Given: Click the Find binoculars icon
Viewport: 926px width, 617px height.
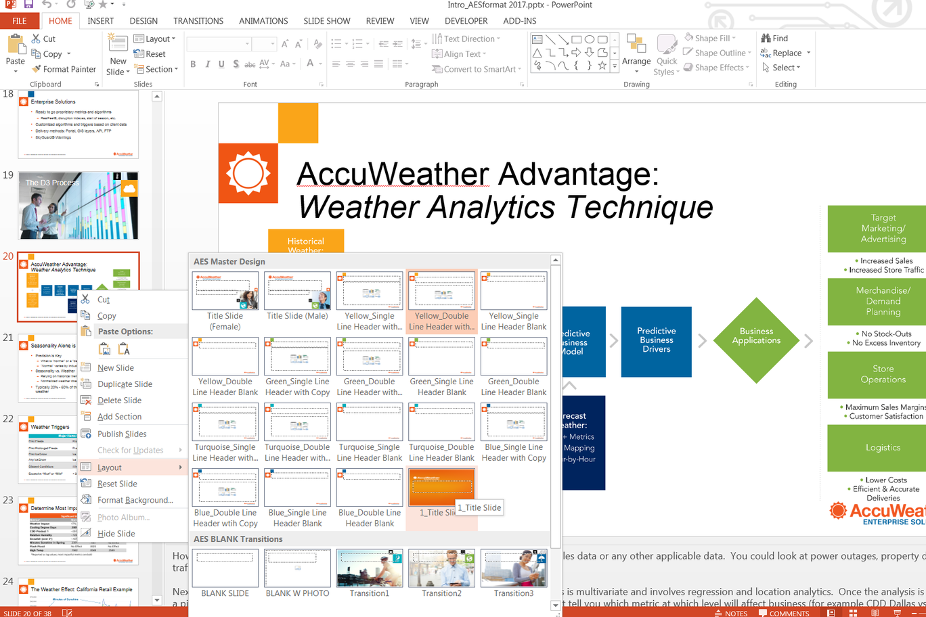Looking at the screenshot, I should (766, 39).
